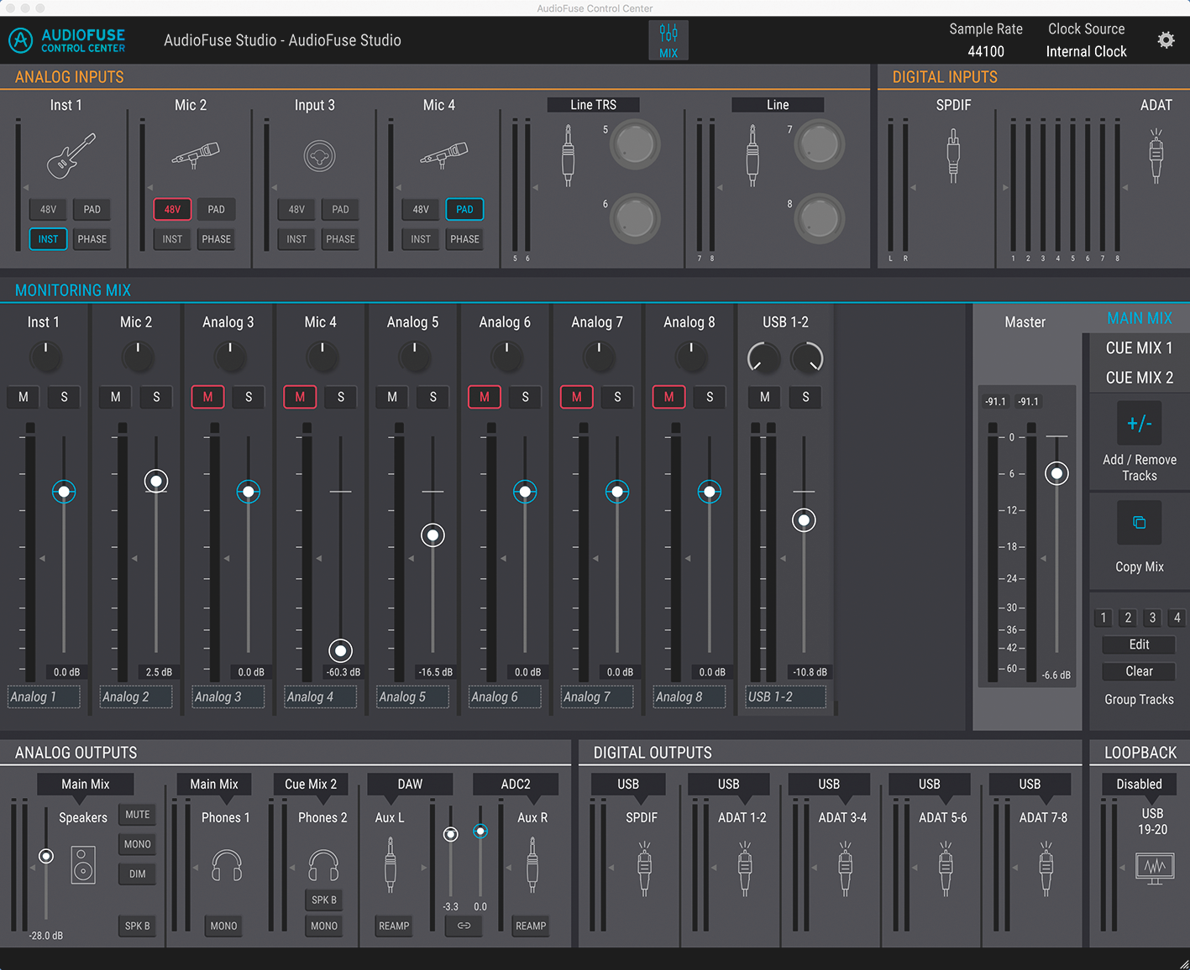
Task: Toggle PAD on Mic 4 input
Action: pyautogui.click(x=464, y=209)
